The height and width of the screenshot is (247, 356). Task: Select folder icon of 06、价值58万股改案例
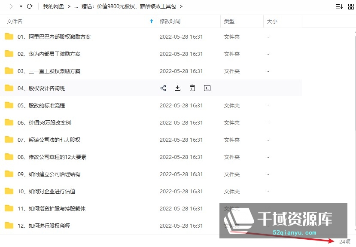click(x=9, y=122)
